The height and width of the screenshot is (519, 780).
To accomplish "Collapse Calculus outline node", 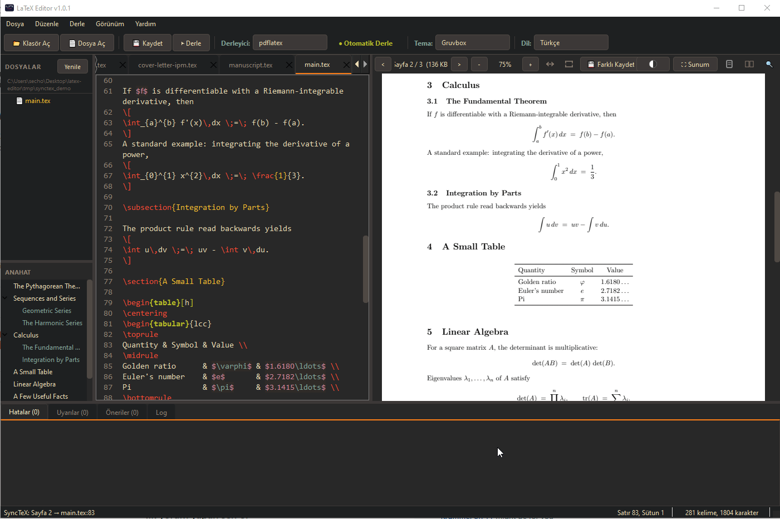I will pyautogui.click(x=6, y=335).
